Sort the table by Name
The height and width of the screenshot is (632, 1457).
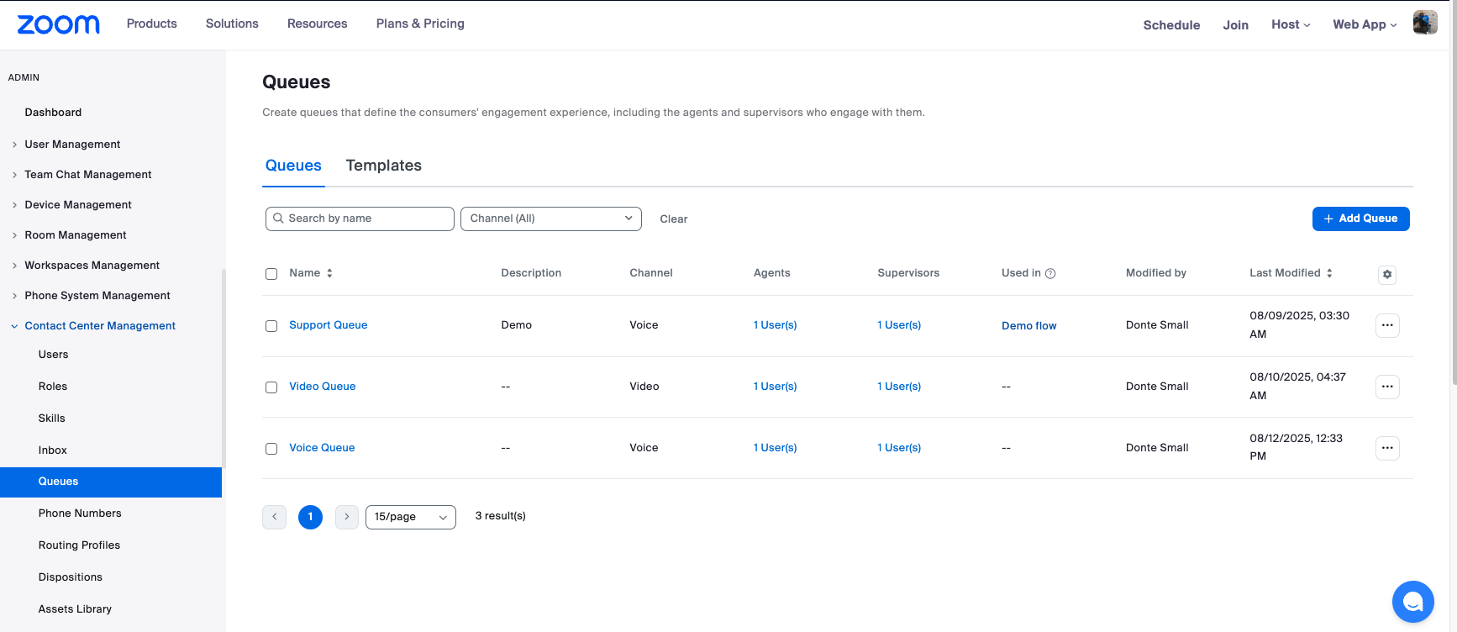(329, 273)
